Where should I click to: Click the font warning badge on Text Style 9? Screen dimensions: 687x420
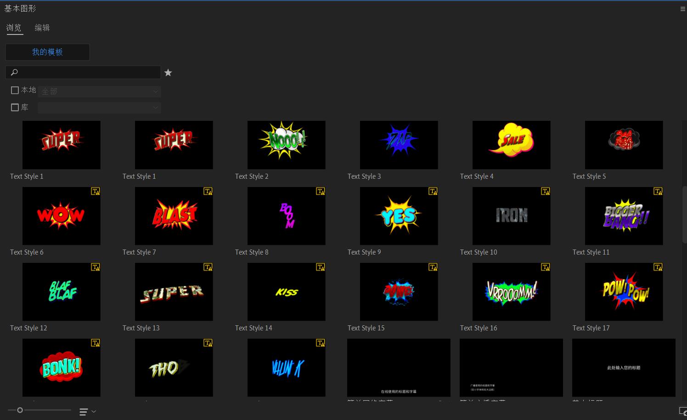pos(433,191)
